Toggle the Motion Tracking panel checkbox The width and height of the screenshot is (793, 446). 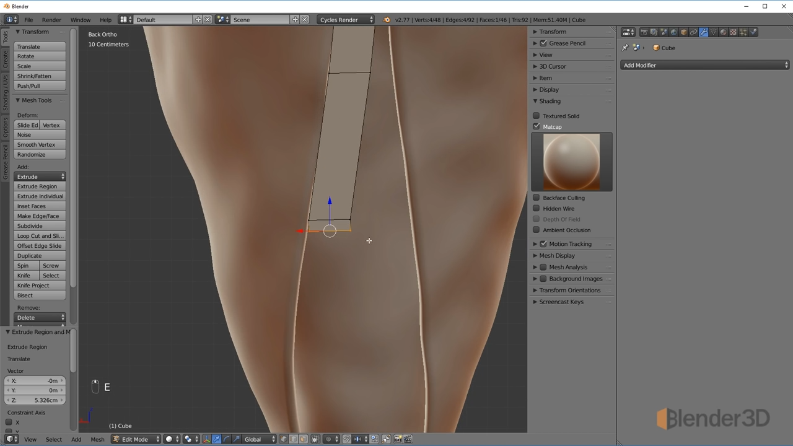pos(543,244)
